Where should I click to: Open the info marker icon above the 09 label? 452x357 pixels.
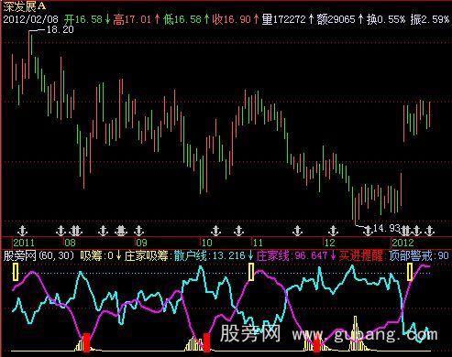(x=138, y=231)
